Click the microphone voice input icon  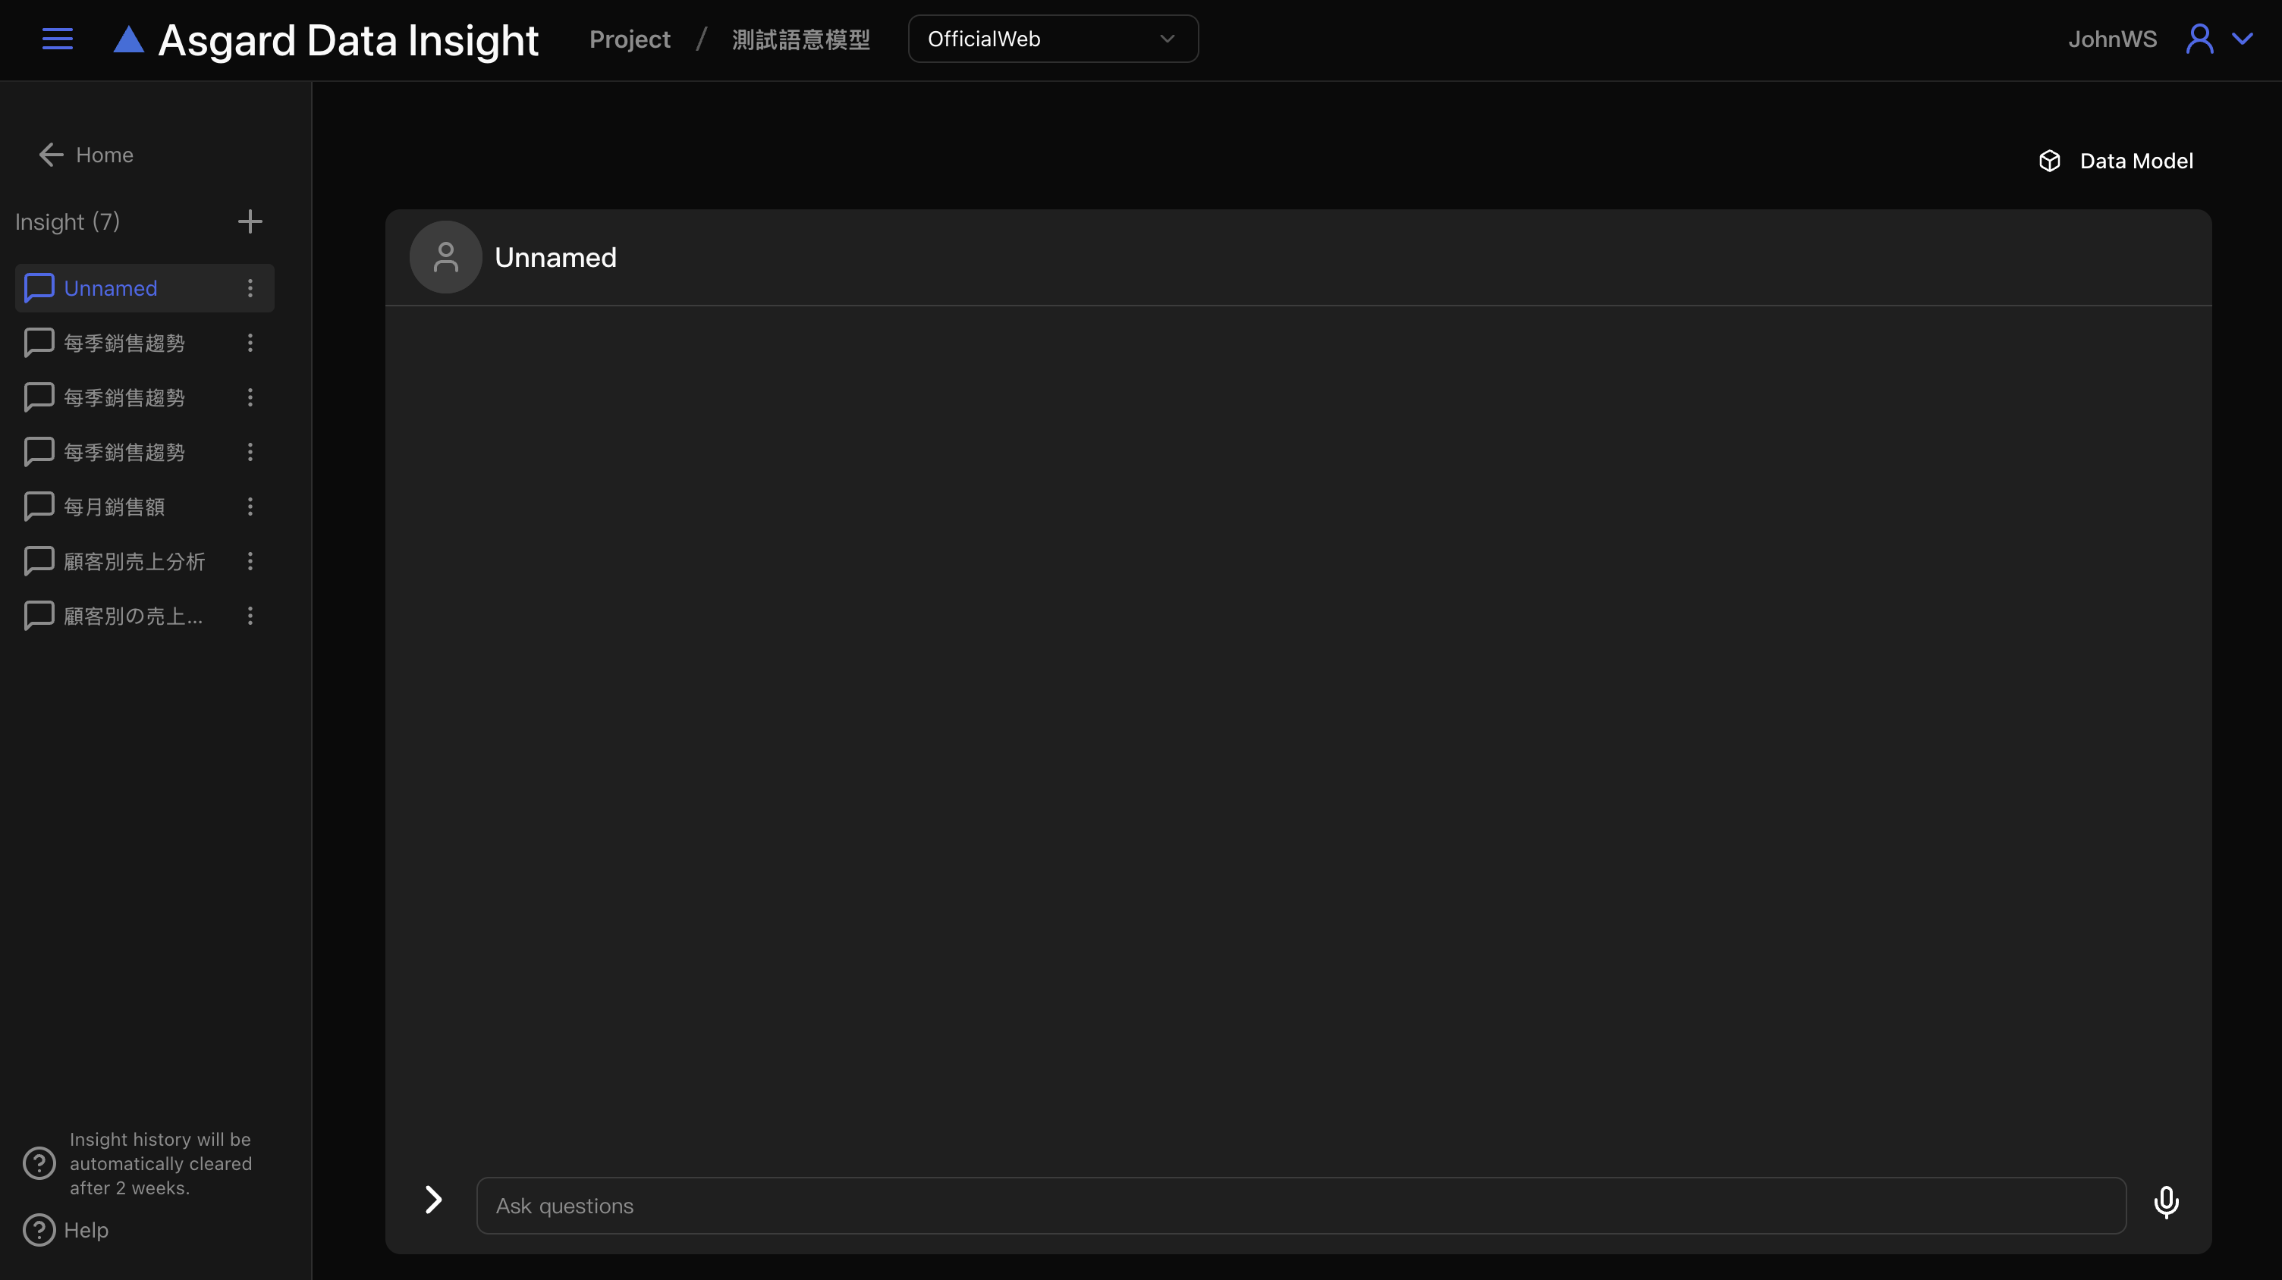(x=2166, y=1202)
